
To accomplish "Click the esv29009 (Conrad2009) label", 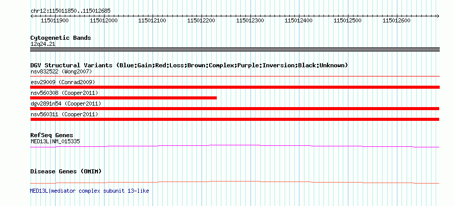I will pyautogui.click(x=63, y=82).
